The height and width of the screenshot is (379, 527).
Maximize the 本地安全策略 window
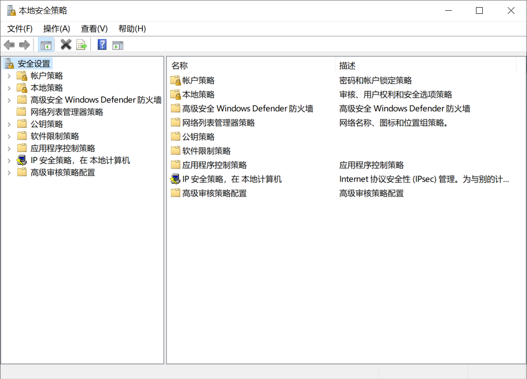click(479, 10)
